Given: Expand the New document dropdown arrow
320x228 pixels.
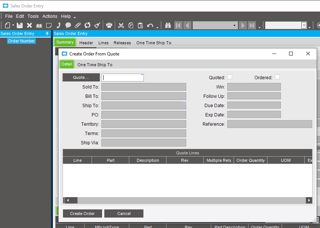Looking at the screenshot, I should pos(13,26).
